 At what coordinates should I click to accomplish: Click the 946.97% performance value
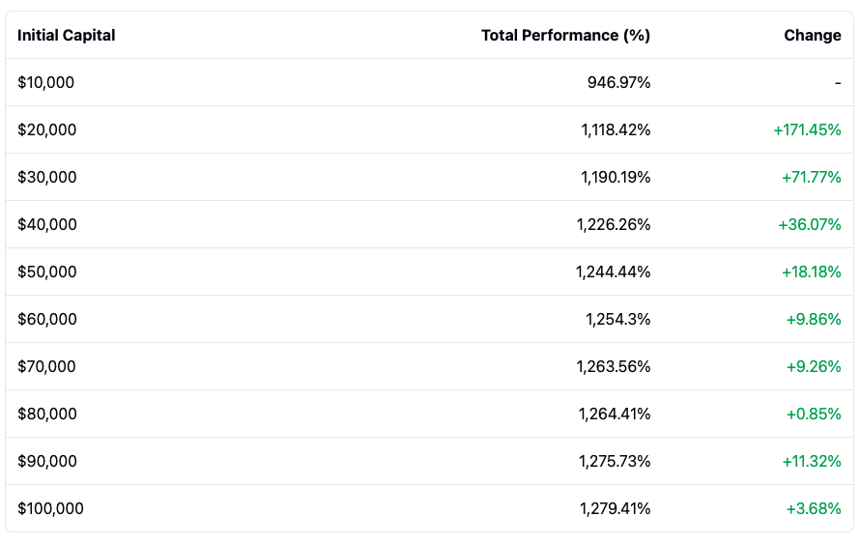[x=618, y=83]
